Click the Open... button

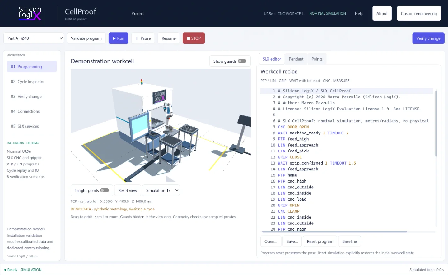(x=271, y=241)
